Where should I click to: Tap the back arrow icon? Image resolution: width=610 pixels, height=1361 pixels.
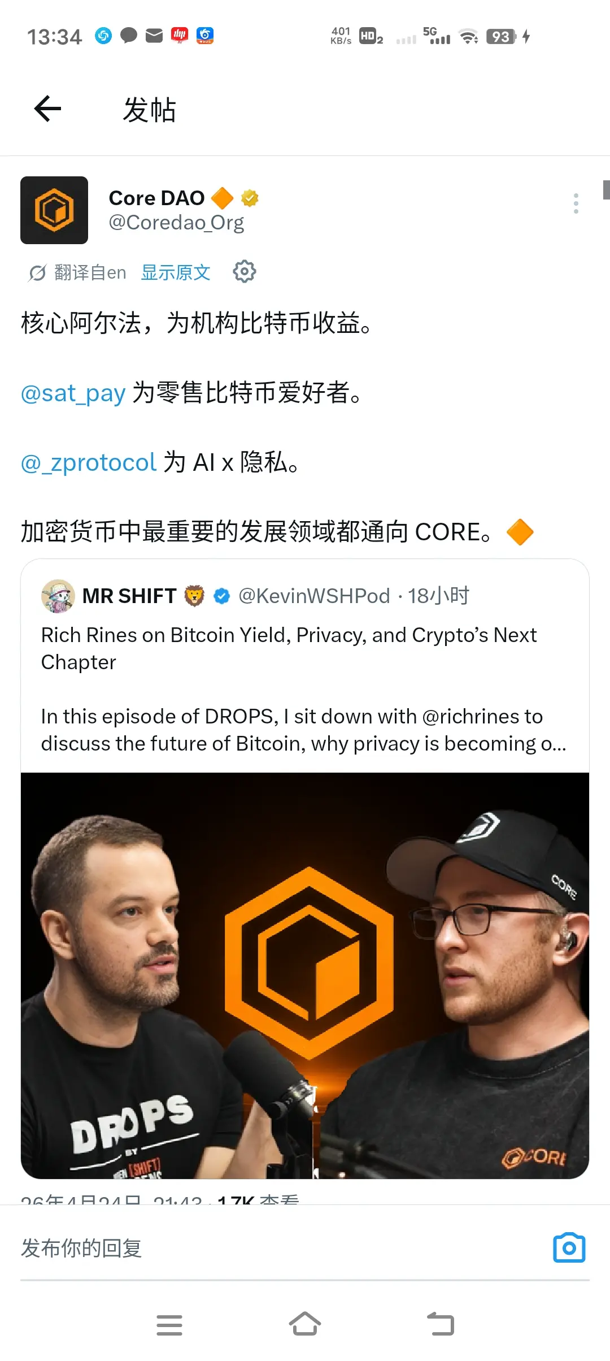coord(47,109)
